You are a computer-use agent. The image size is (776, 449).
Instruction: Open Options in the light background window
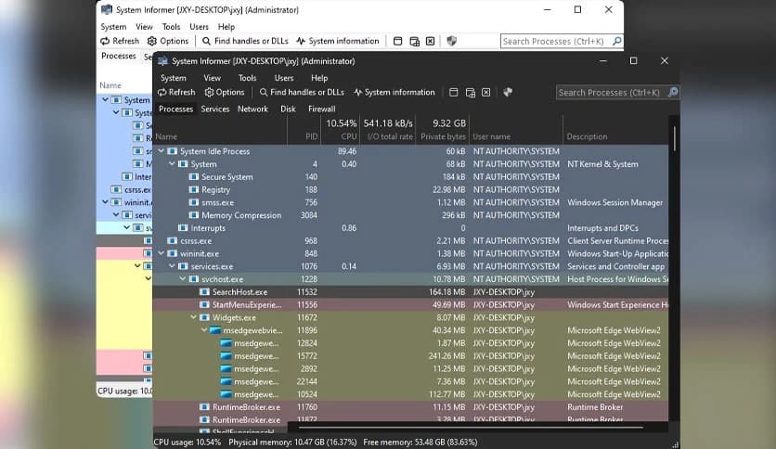[x=168, y=41]
